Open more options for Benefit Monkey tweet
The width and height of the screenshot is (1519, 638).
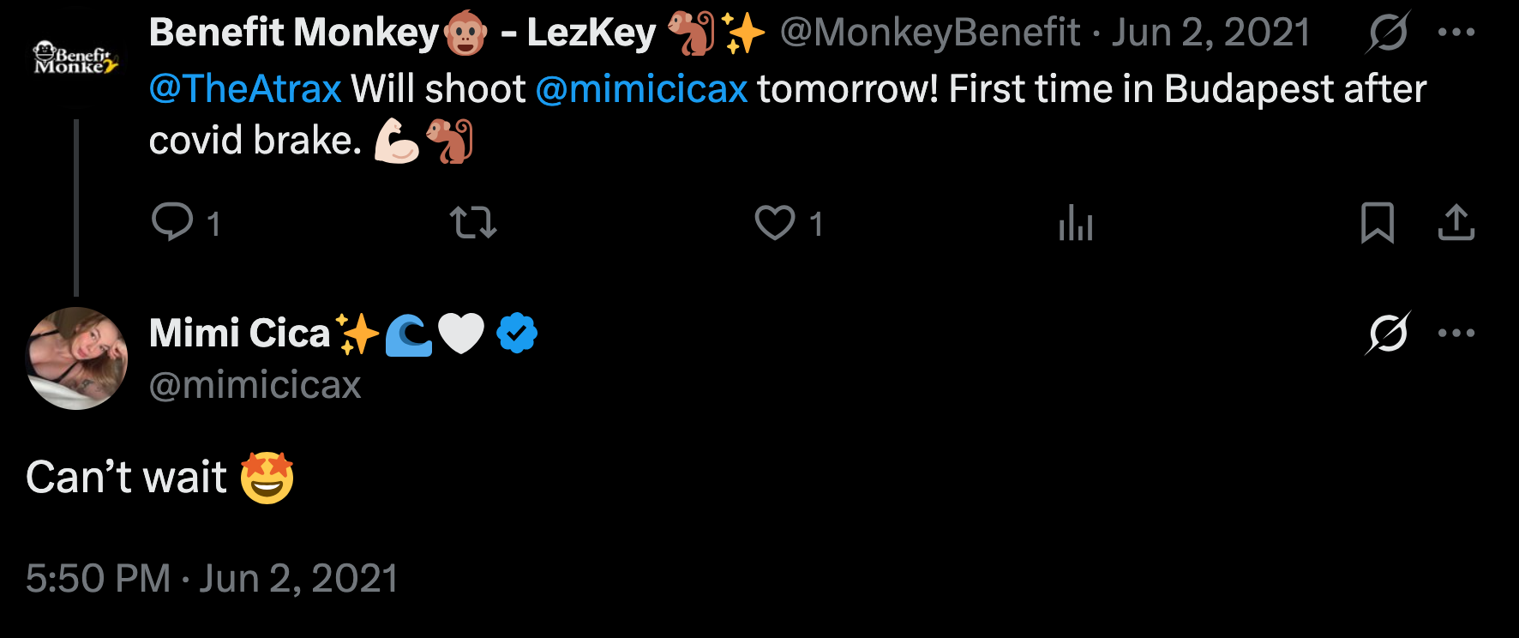(1456, 33)
